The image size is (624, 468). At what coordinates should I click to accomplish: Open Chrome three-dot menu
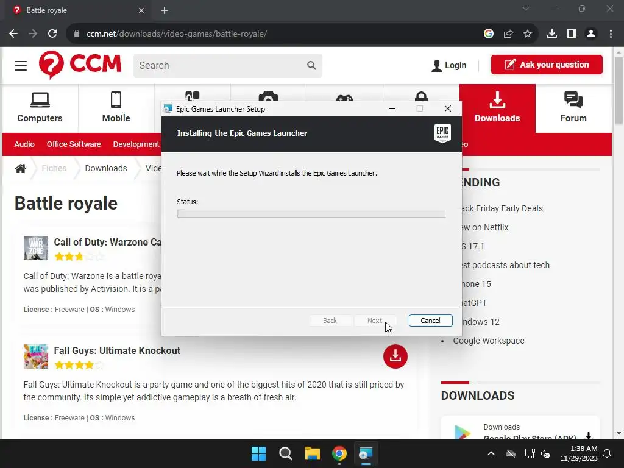611,34
